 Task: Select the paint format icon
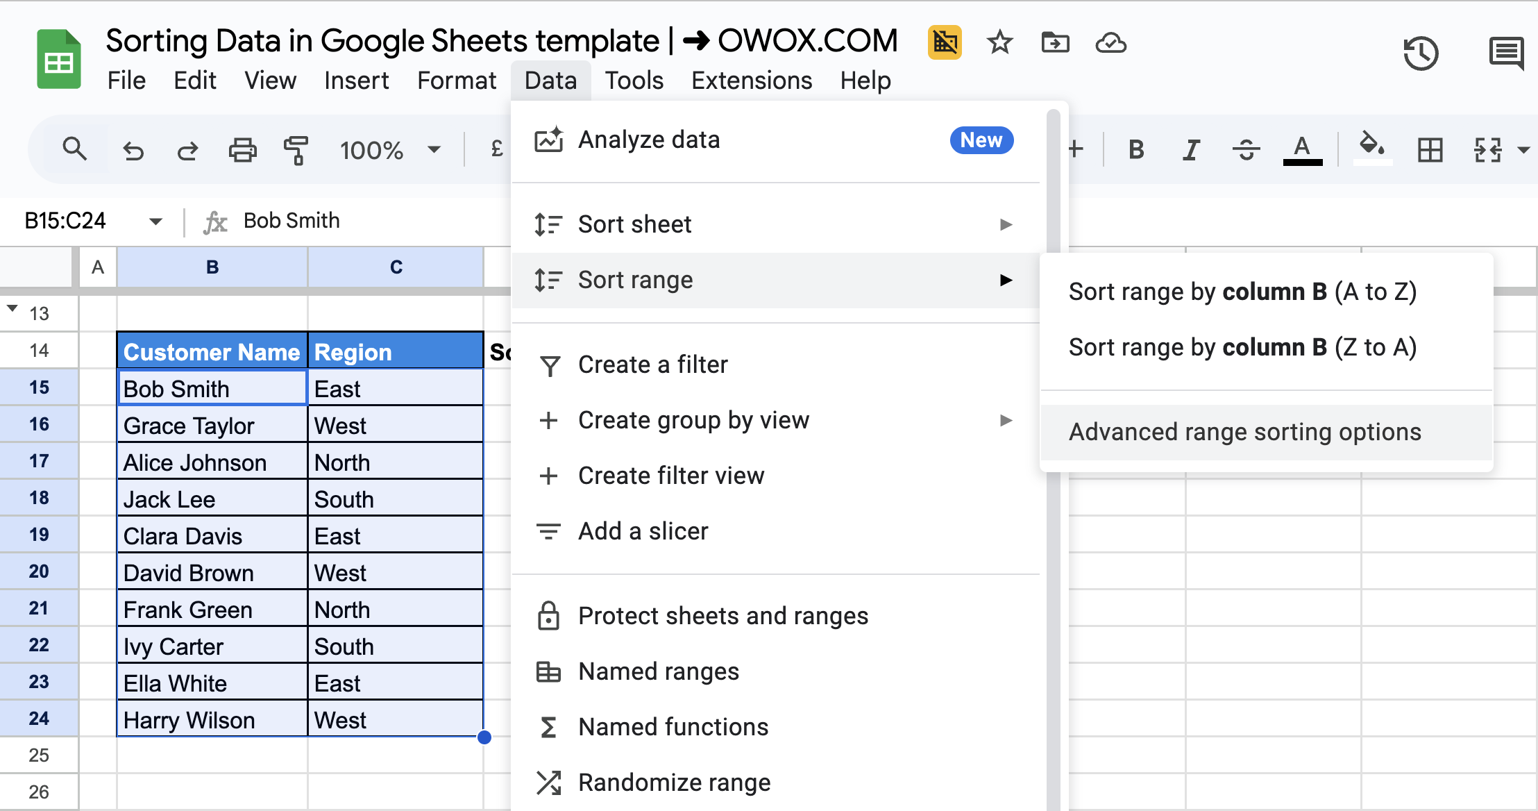296,150
